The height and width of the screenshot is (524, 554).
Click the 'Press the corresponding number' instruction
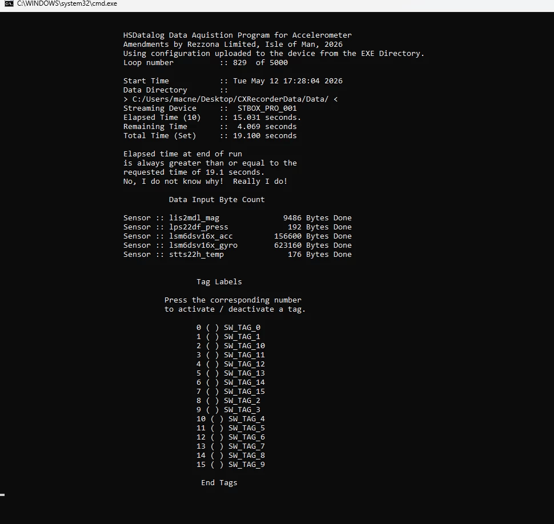(233, 300)
